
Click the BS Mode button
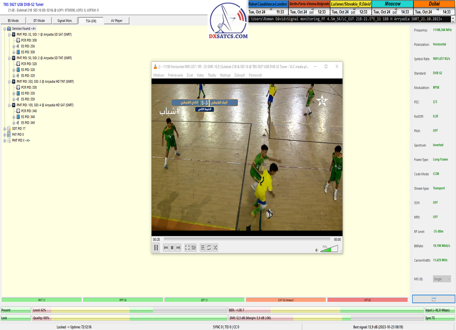click(13, 21)
